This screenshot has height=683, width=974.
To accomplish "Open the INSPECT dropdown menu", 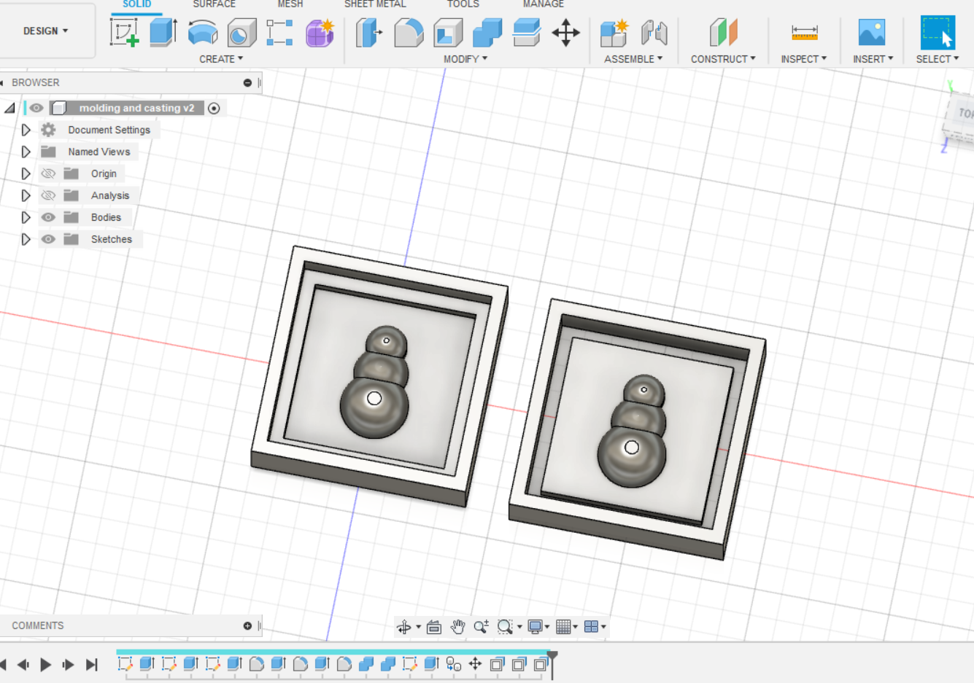I will (804, 59).
